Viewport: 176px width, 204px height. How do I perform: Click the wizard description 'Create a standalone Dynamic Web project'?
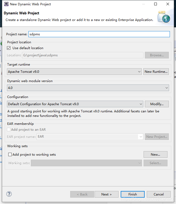click(x=79, y=20)
